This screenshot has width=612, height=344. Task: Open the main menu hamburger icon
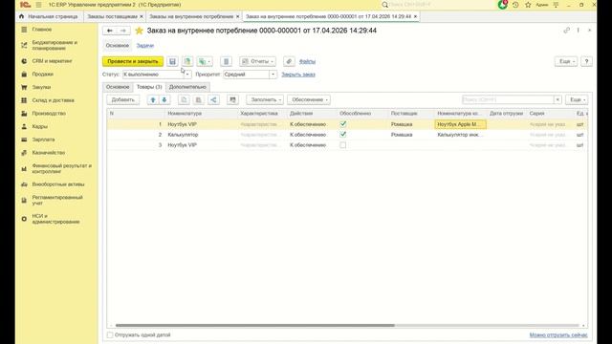coord(38,5)
